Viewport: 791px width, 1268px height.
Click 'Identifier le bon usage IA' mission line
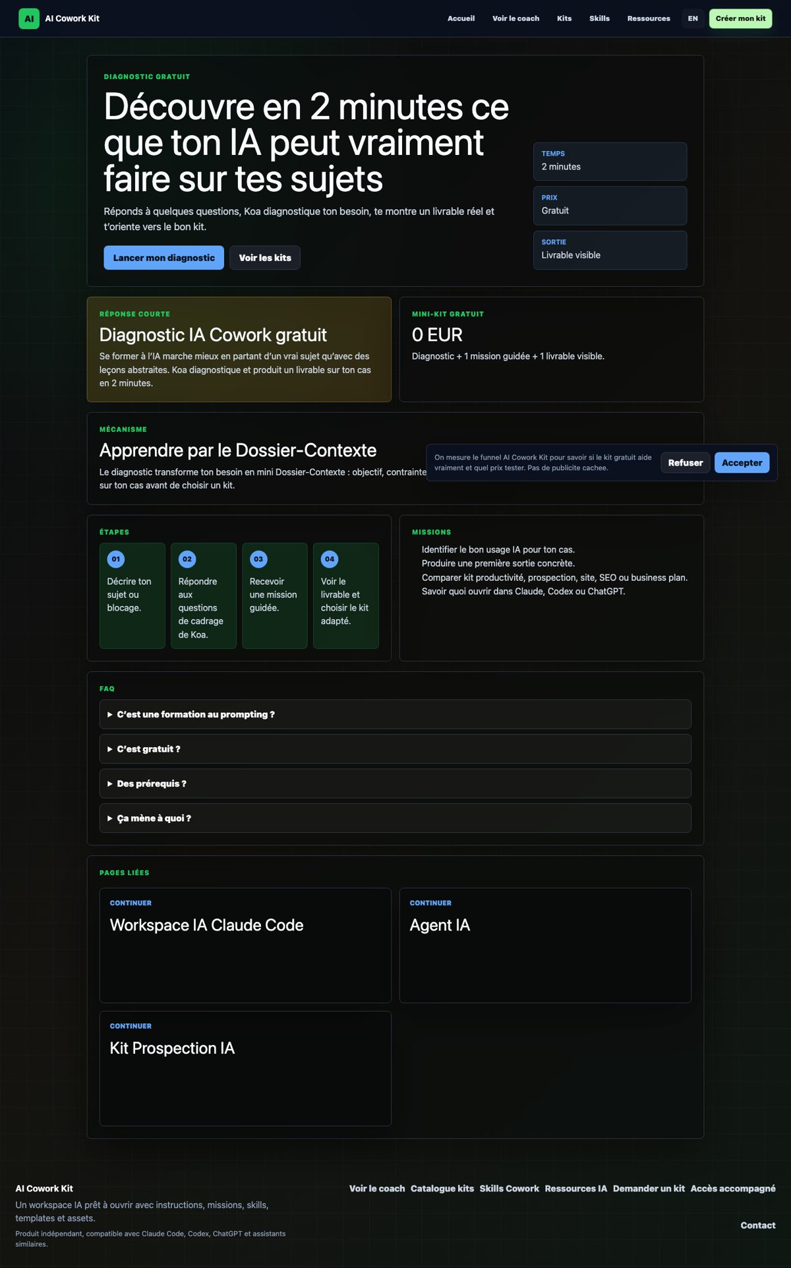(x=498, y=549)
